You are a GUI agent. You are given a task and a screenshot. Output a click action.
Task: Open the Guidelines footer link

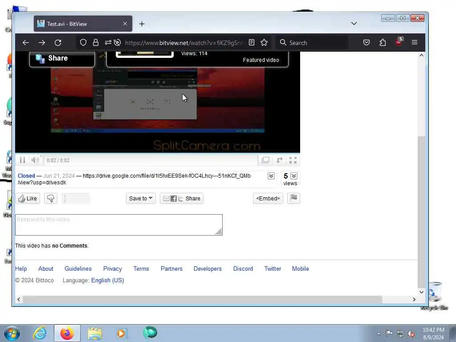78,269
